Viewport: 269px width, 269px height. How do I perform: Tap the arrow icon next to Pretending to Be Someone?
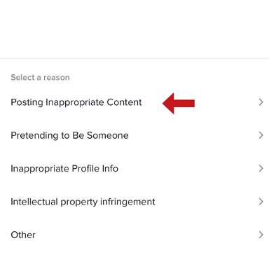(261, 135)
